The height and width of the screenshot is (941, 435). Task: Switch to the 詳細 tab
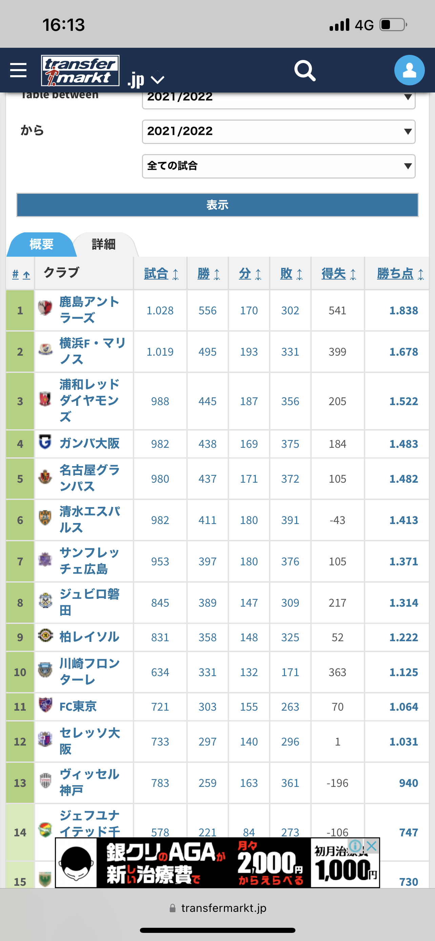[x=104, y=244]
